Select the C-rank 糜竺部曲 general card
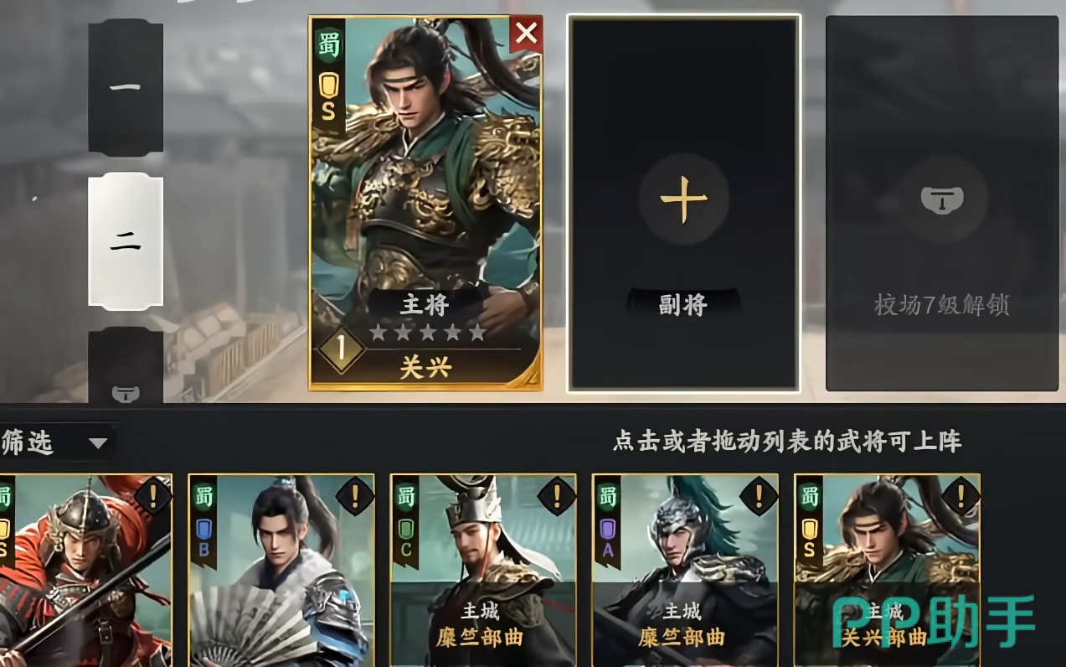Screen dimensions: 1066x667 point(483,571)
